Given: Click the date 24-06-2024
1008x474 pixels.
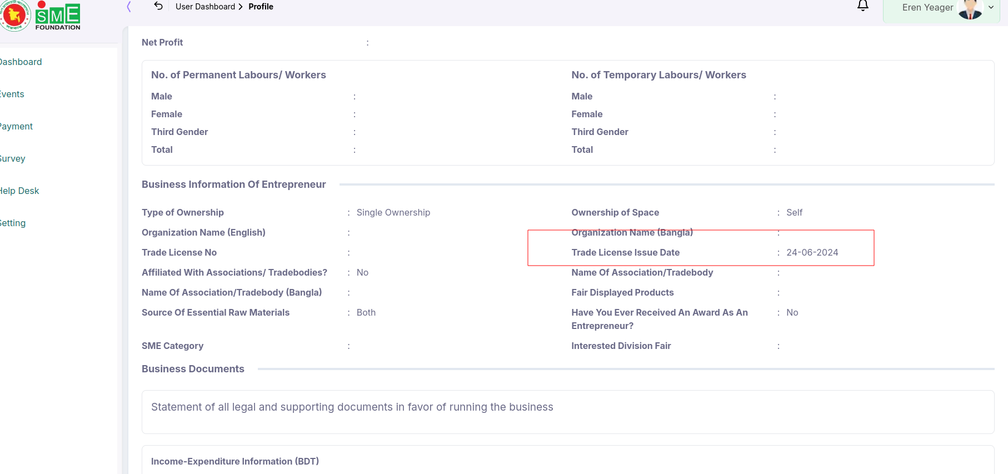Looking at the screenshot, I should 812,252.
